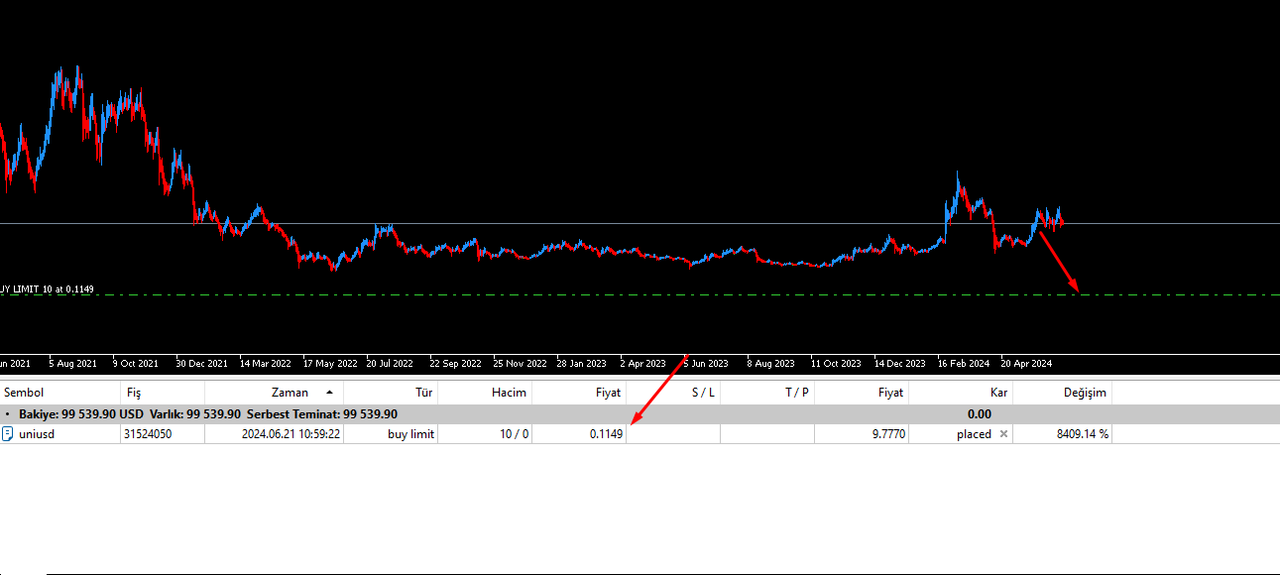Screen dimensions: 1280x575
Task: Click the 25 Nov 2022 date label
Action: (520, 363)
